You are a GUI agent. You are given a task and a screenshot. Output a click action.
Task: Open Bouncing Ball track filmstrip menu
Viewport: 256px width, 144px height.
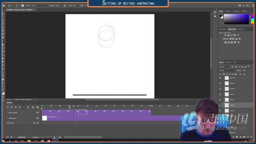point(38,113)
